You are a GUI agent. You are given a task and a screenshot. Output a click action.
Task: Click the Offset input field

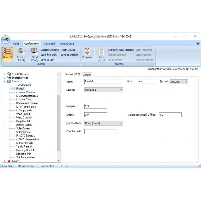tap(96, 115)
